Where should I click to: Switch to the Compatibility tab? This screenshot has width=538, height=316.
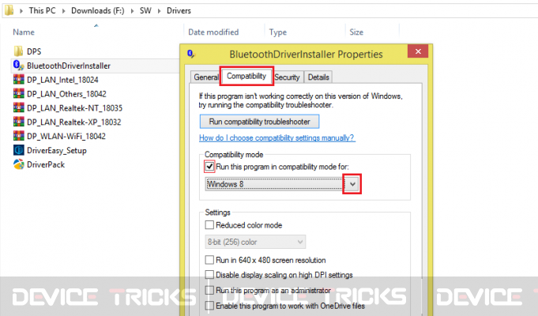pos(246,76)
